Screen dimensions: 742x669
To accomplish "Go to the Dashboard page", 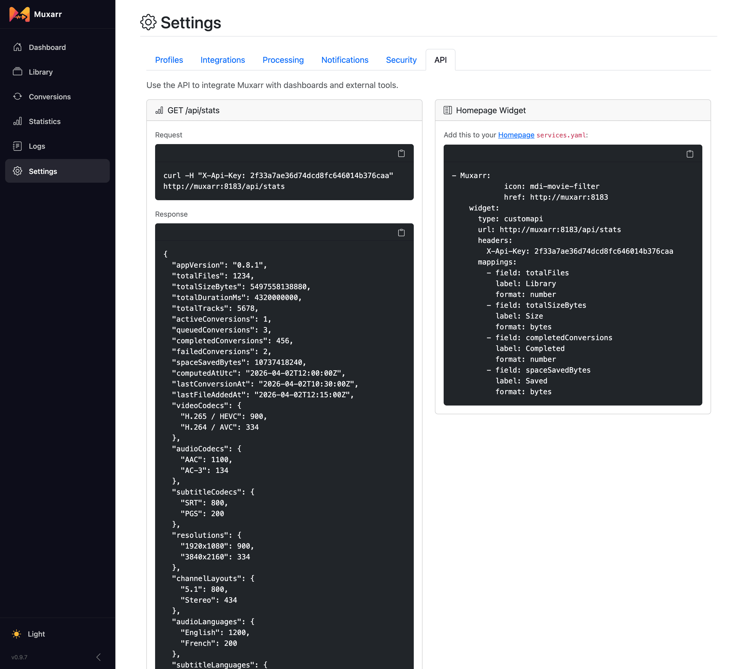I will pyautogui.click(x=47, y=47).
